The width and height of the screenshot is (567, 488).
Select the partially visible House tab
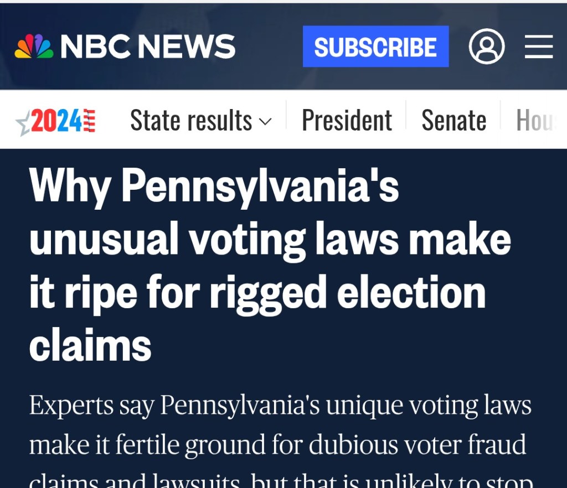pyautogui.click(x=535, y=121)
